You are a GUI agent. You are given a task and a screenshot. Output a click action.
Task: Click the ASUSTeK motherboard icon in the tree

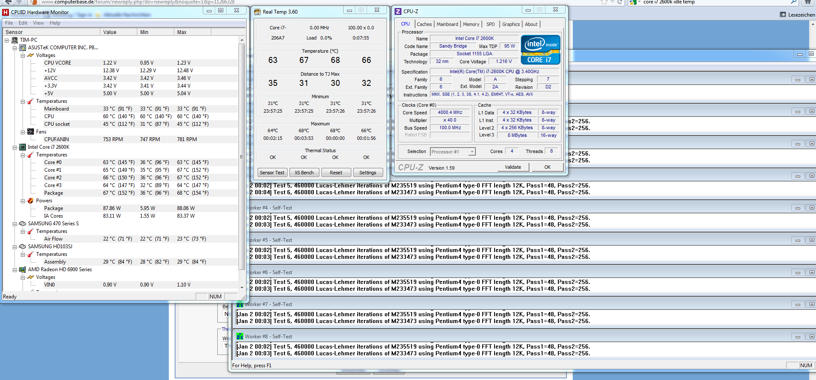click(23, 48)
